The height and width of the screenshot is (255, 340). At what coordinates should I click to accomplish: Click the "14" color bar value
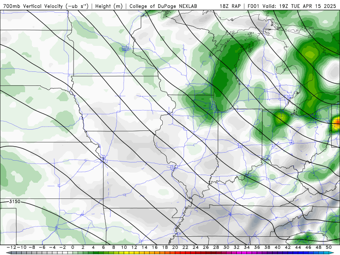pyautogui.click(x=144, y=247)
